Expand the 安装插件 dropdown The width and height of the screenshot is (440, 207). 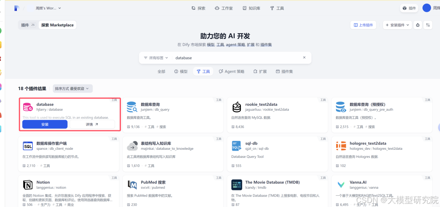[397, 25]
